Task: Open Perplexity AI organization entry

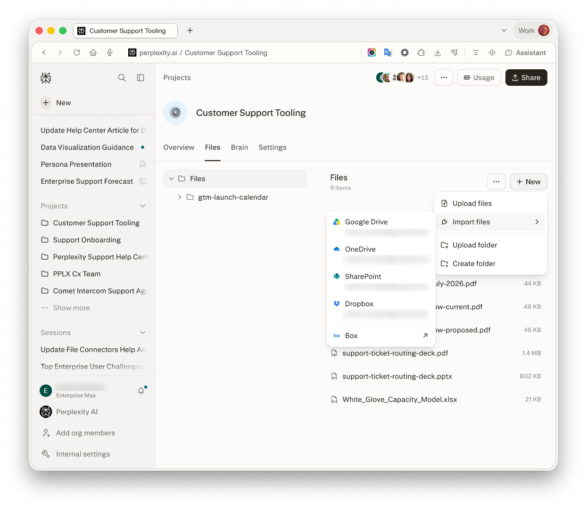Action: click(69, 412)
